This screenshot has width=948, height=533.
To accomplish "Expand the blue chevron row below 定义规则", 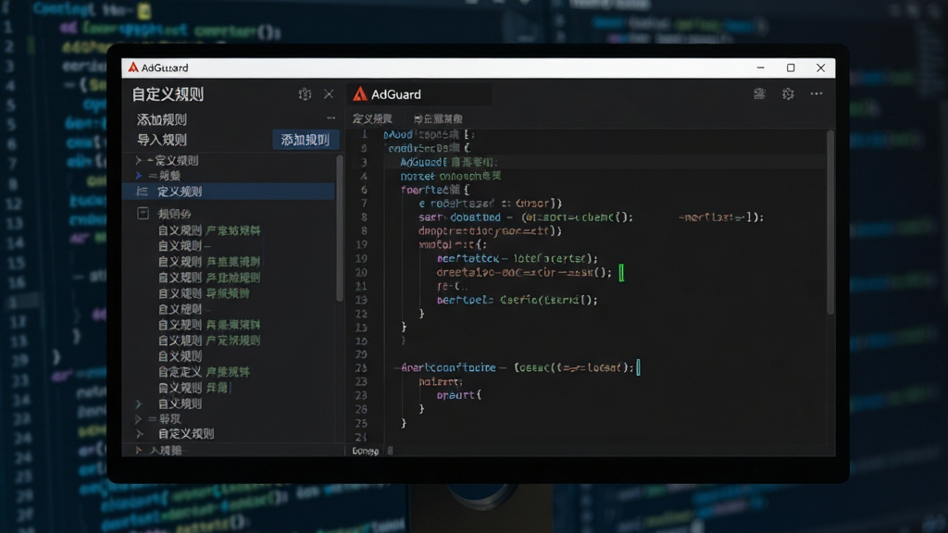I will coord(139,176).
